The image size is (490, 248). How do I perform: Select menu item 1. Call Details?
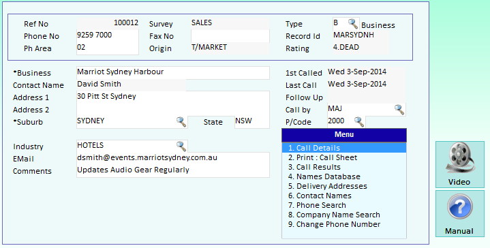click(344, 148)
